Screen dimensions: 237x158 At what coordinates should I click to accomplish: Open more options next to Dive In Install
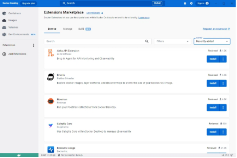[x=223, y=83]
